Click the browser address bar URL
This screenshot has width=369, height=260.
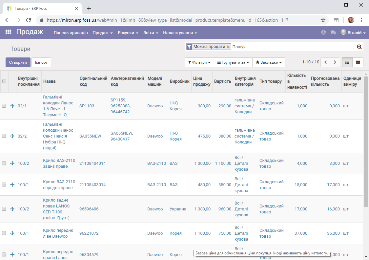pyautogui.click(x=168, y=20)
